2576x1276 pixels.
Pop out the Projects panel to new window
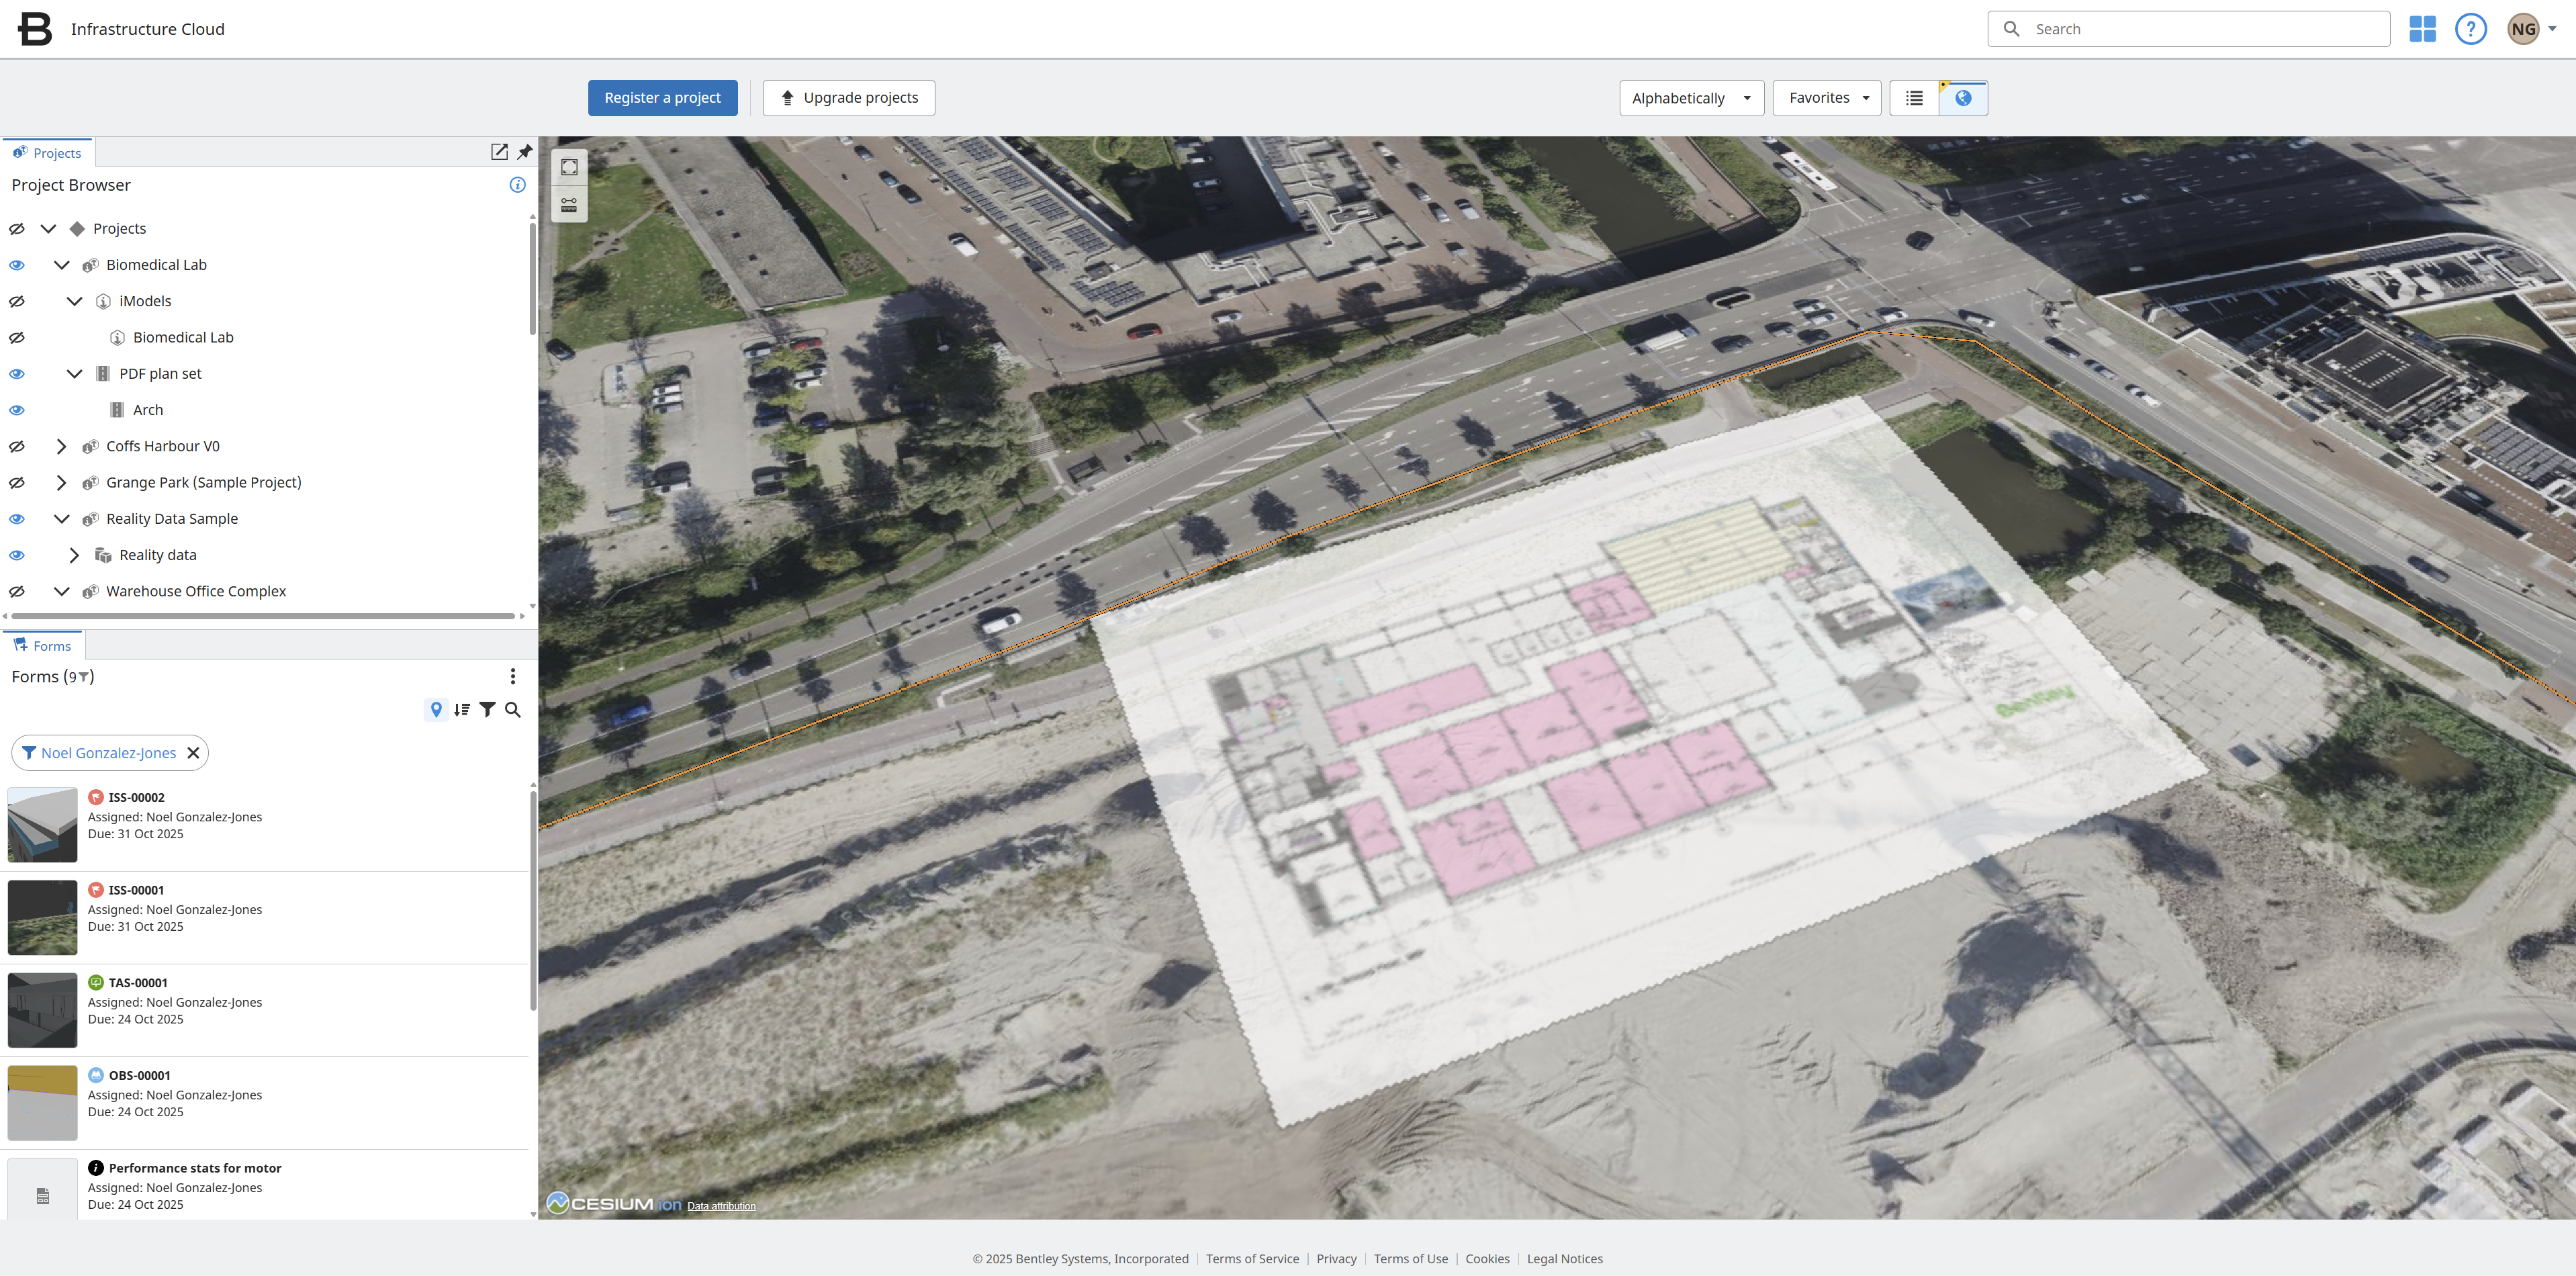pos(499,152)
